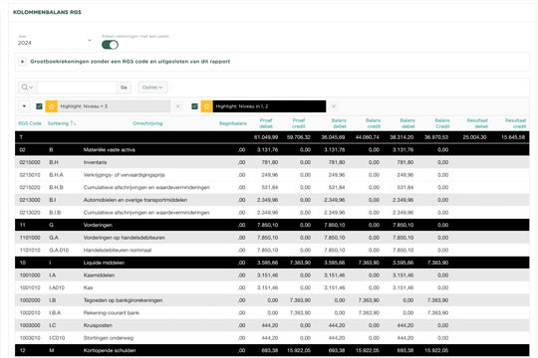Click sortering code G.A.010
Screen dimensions: 538x358
tap(59, 251)
